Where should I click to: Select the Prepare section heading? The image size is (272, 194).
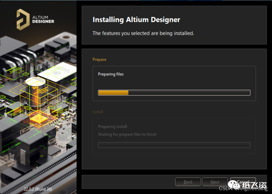99,59
